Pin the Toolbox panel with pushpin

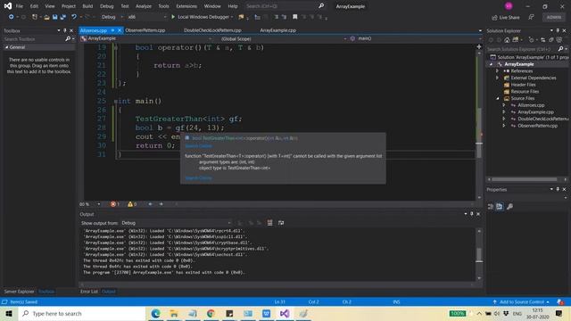[65, 30]
